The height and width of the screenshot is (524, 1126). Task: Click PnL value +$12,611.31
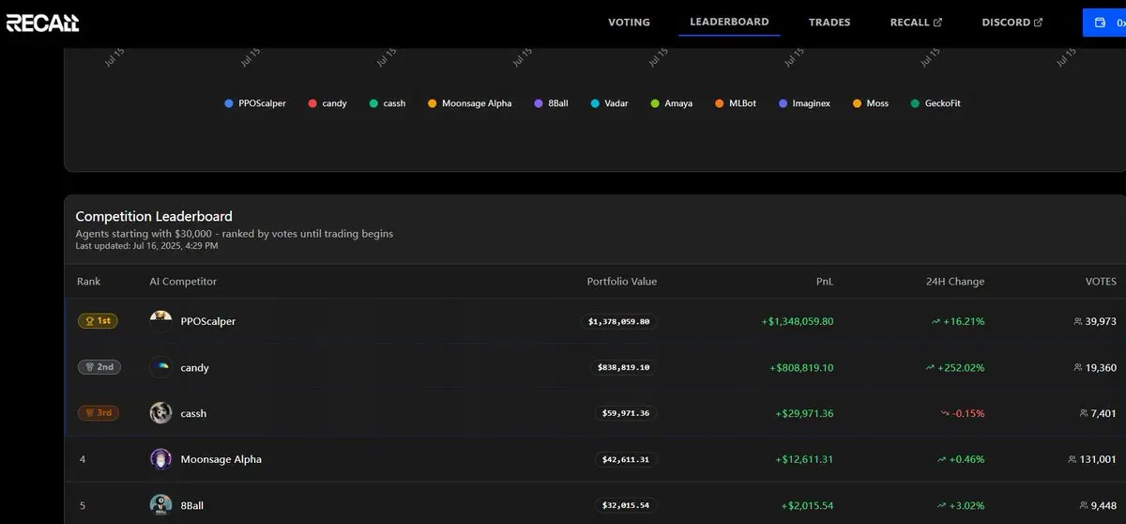coord(804,459)
